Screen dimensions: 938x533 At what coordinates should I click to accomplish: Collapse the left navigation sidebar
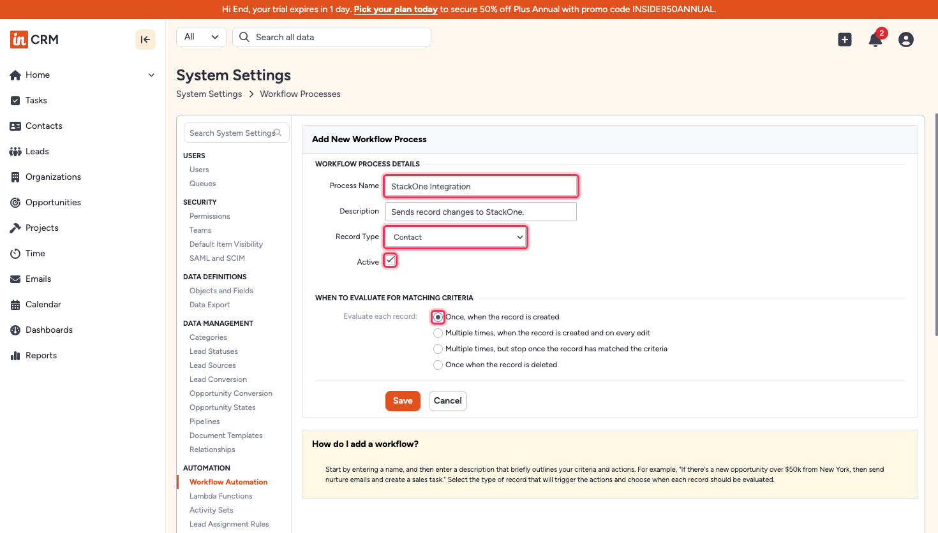tap(145, 40)
